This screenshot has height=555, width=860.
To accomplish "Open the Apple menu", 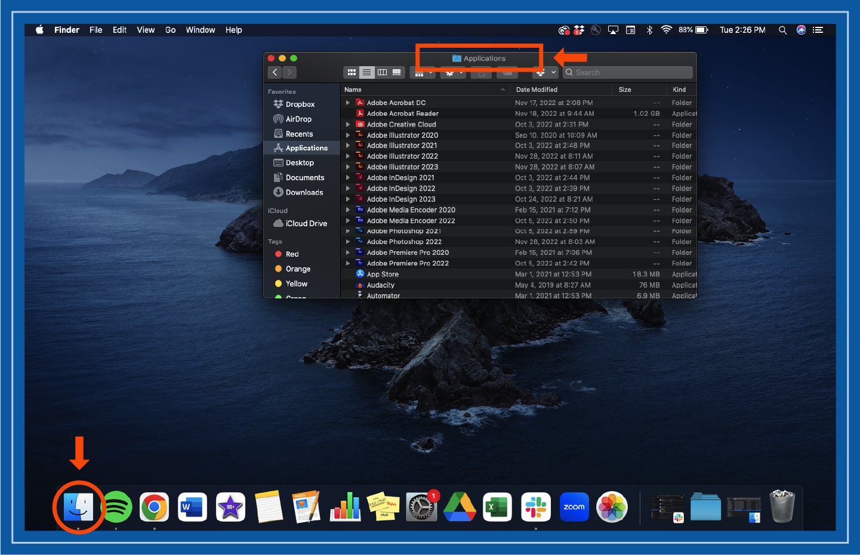I will tap(39, 30).
